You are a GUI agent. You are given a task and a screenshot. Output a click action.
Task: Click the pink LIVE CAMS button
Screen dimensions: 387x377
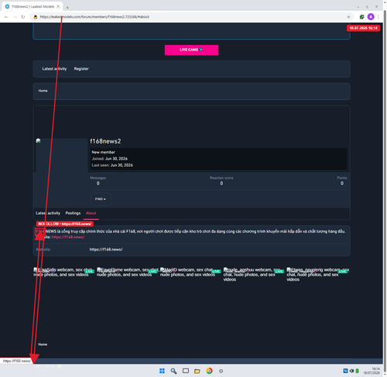point(191,50)
